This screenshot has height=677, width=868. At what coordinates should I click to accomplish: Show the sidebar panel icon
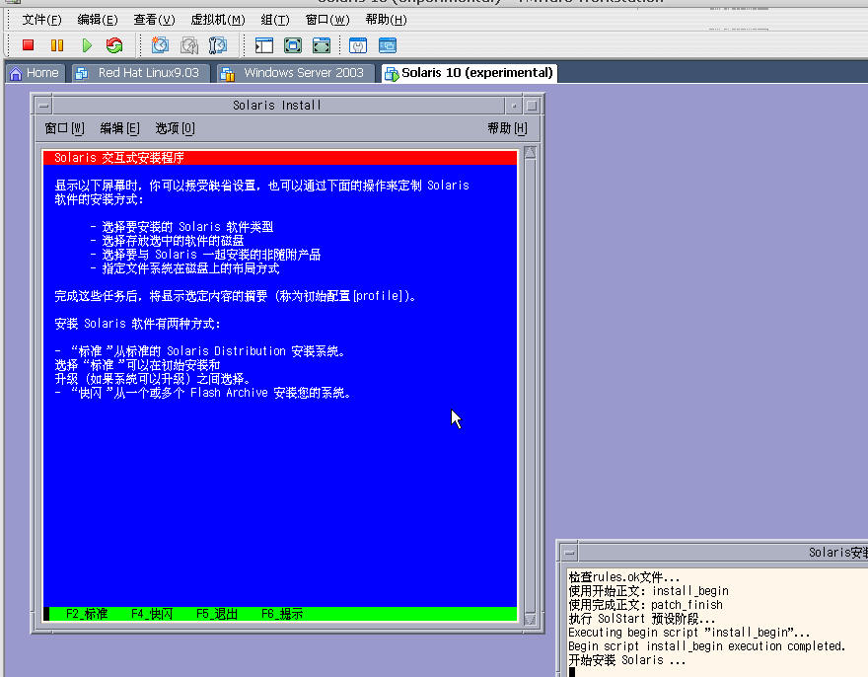point(264,45)
